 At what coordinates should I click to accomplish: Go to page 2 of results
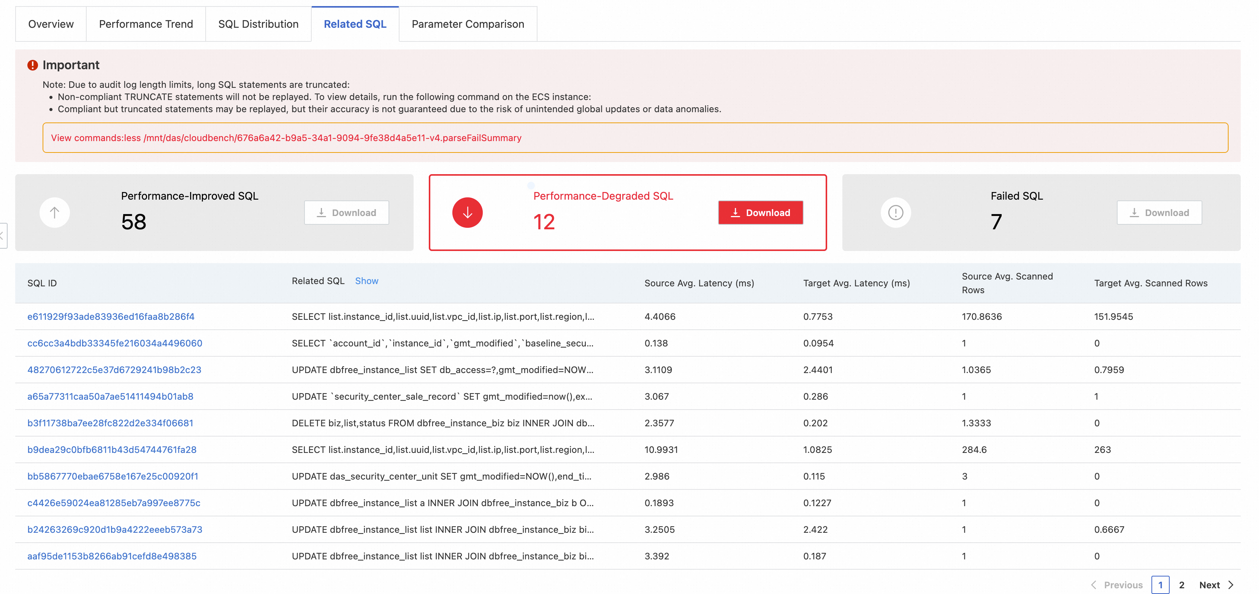click(1181, 585)
